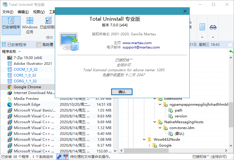Select 7-Zip 19.00 (x64) entry

pos(28,58)
